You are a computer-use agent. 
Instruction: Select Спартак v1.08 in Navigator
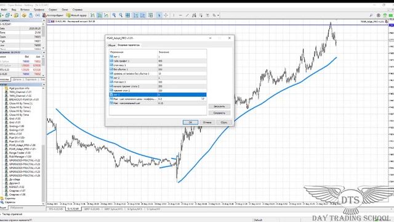[17, 195]
